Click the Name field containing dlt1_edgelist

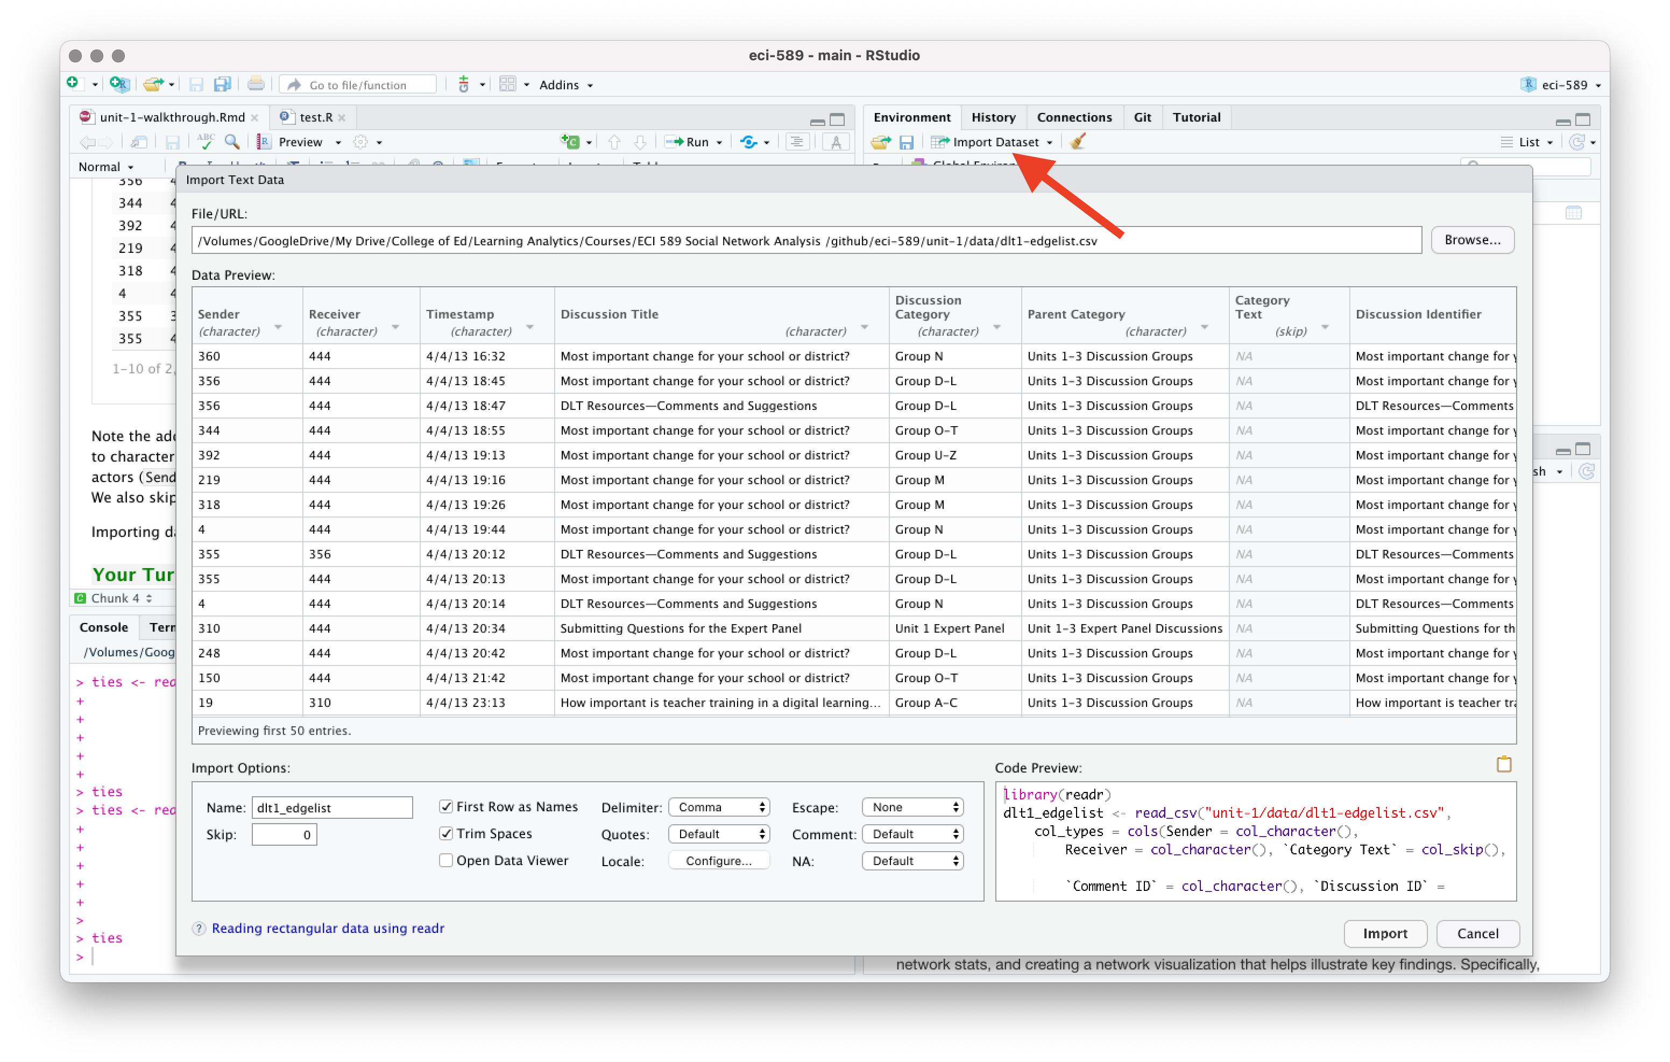(331, 807)
